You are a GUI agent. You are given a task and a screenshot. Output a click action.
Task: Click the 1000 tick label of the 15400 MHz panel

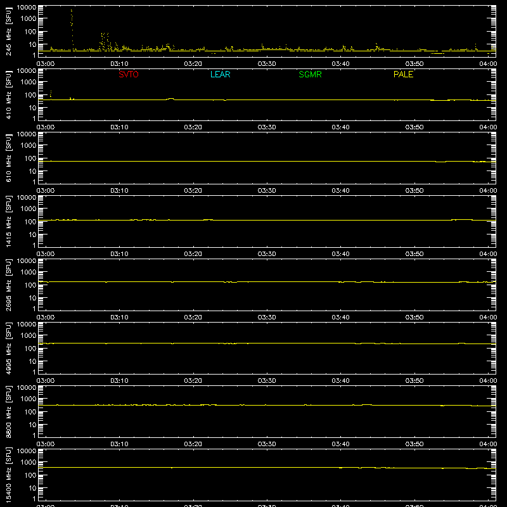pyautogui.click(x=29, y=463)
